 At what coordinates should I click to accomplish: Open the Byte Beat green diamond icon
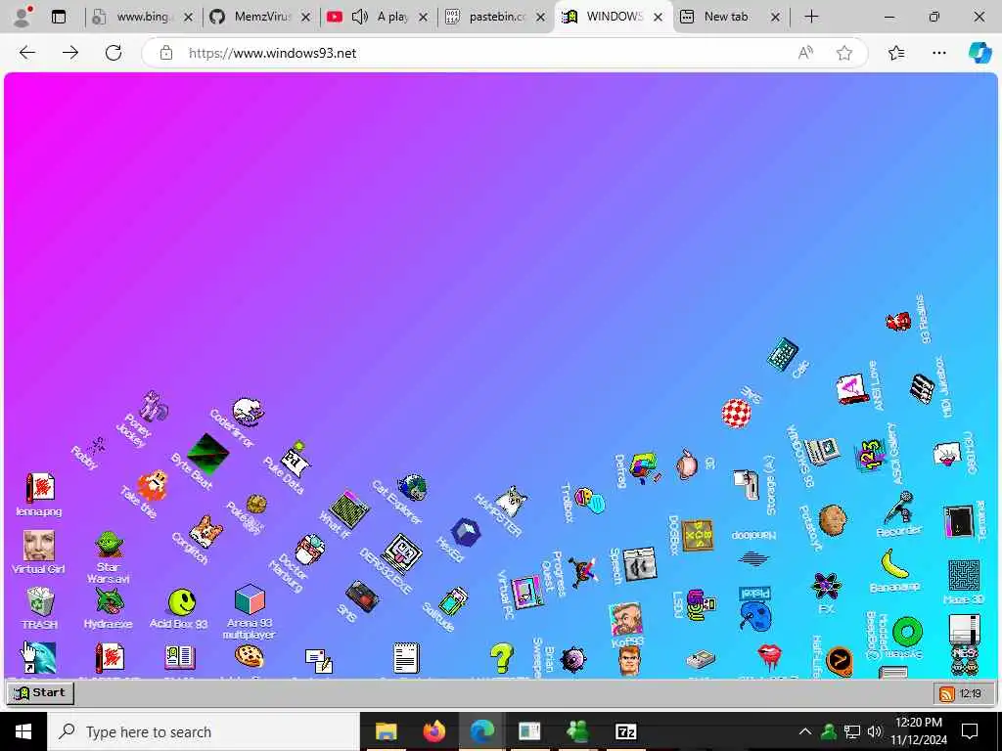207,454
